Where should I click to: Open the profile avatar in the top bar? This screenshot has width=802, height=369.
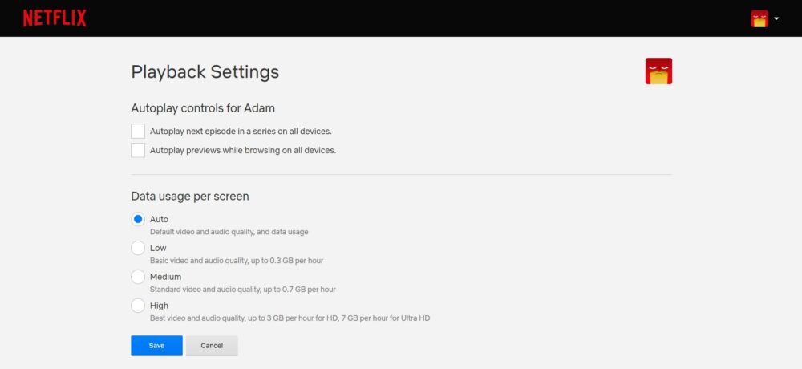pyautogui.click(x=759, y=18)
